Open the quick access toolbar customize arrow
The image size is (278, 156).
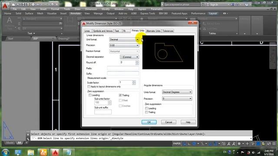57,4
